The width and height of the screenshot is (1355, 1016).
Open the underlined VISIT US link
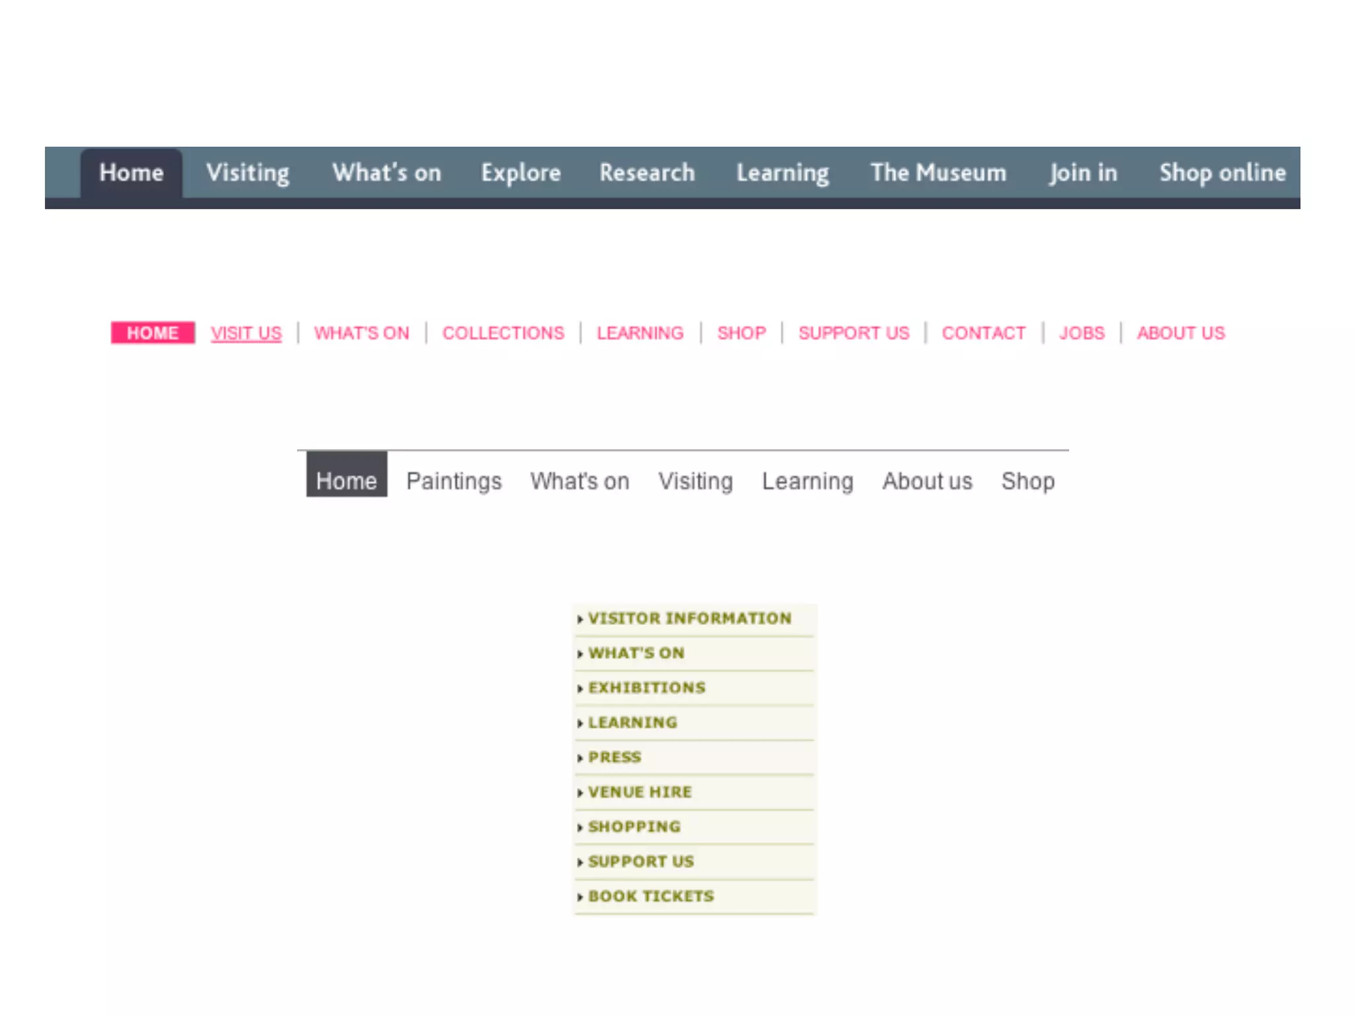[x=246, y=333]
